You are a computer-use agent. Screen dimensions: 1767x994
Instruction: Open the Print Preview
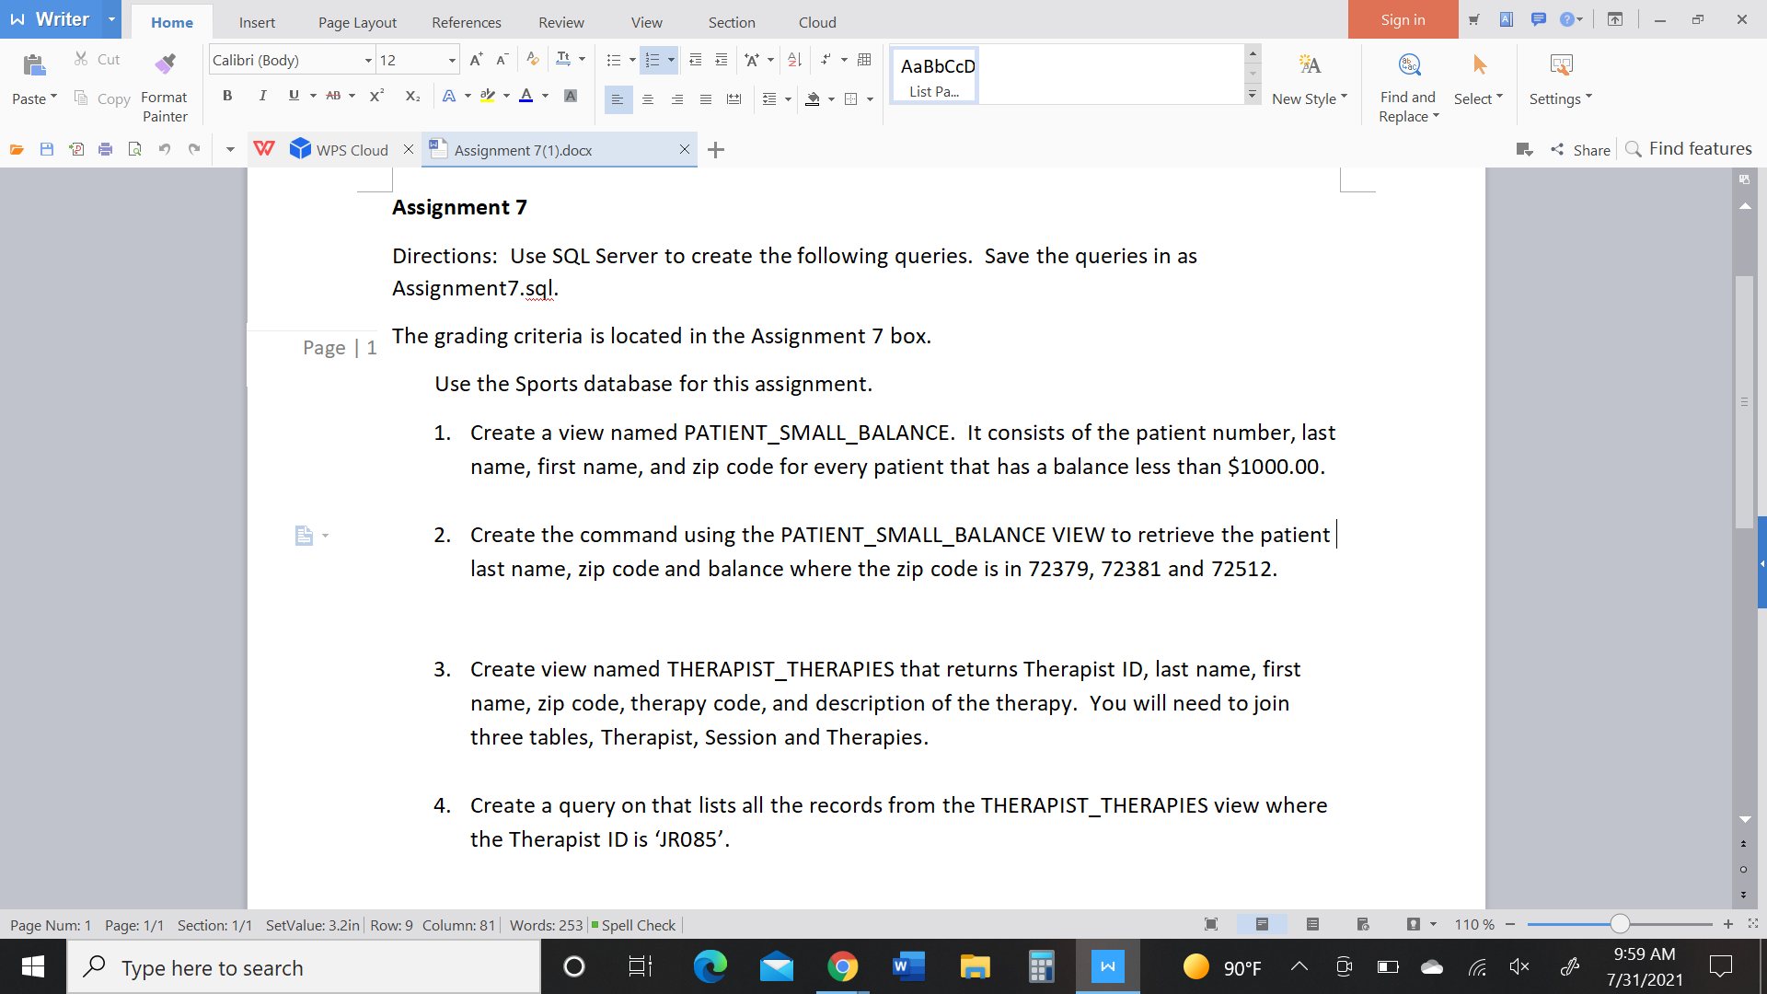(134, 149)
